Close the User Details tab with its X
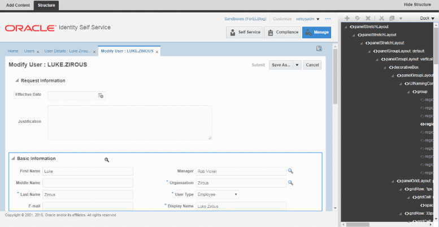This screenshot has height=227, width=439. 94,52
